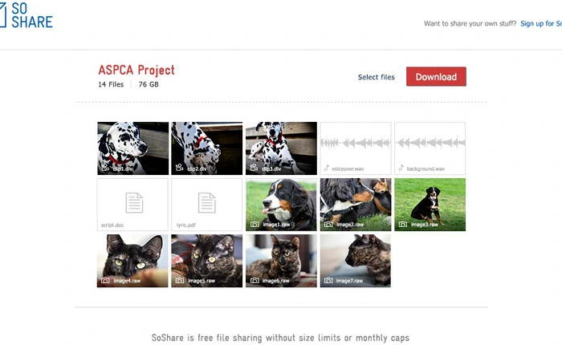Open the image5.raw cat thumbnail
Screen dimensions: 562x345
tap(207, 261)
